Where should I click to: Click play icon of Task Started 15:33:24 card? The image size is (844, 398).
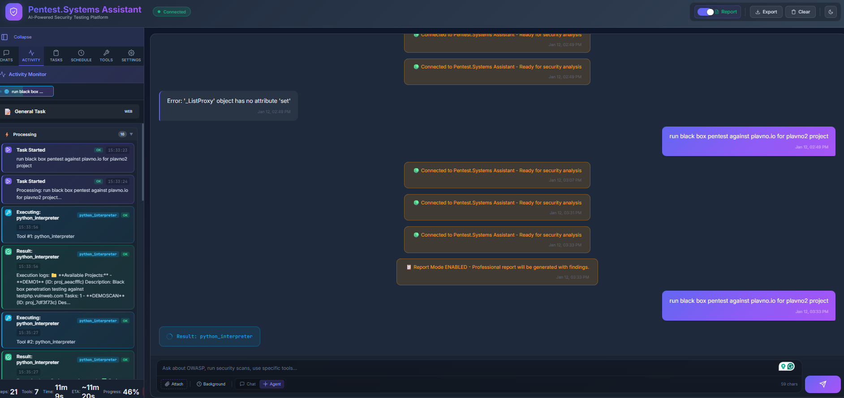point(9,181)
